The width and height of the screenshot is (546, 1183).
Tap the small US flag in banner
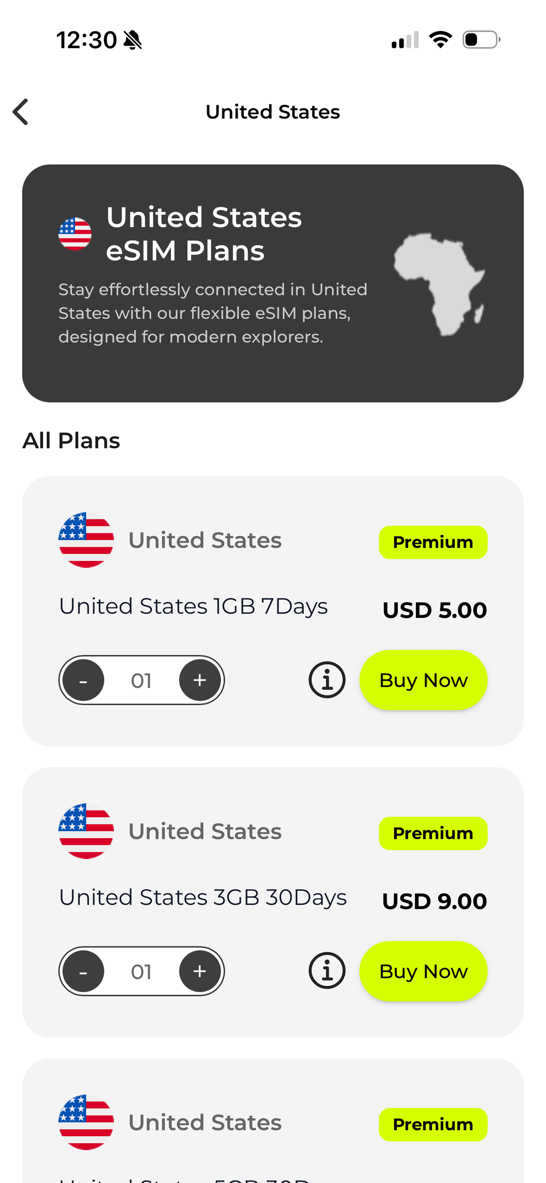click(x=75, y=234)
